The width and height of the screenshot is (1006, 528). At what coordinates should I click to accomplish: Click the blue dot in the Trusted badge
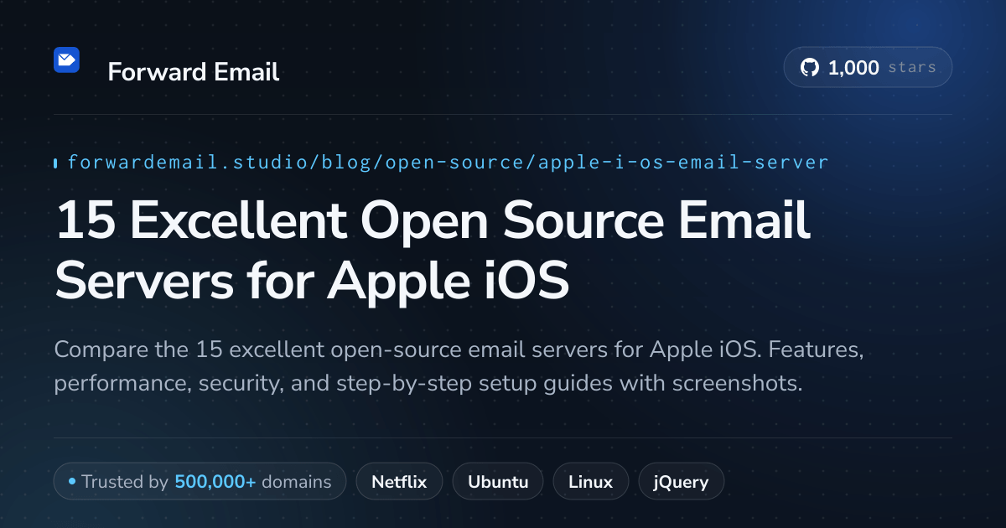(x=72, y=482)
